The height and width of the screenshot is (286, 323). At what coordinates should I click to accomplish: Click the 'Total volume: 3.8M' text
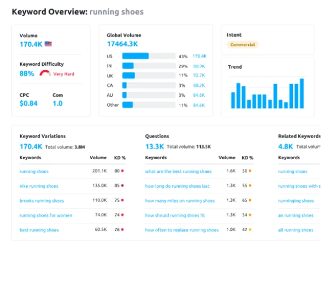tap(65, 147)
